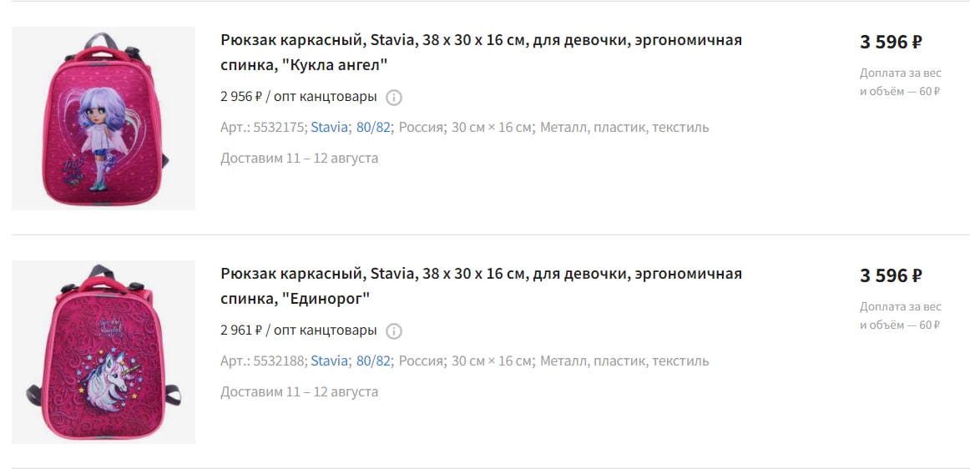The image size is (970, 469).
Task: Select delivery date text under "Единорог" item
Action: click(299, 391)
